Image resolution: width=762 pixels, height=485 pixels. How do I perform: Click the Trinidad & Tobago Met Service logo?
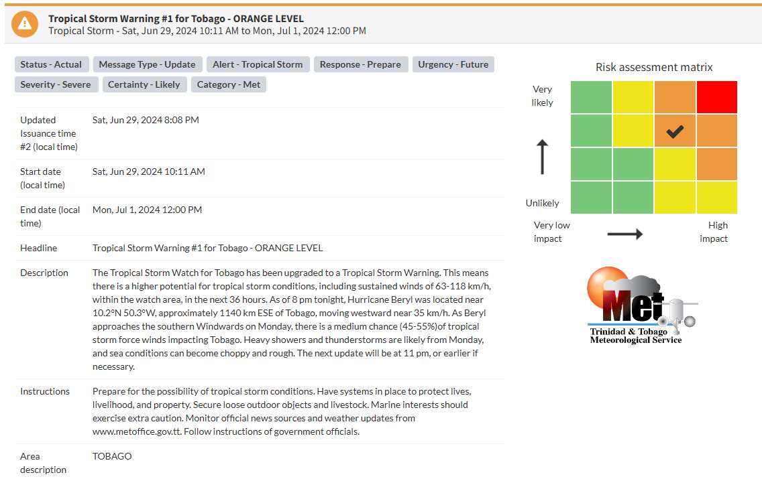tap(641, 305)
